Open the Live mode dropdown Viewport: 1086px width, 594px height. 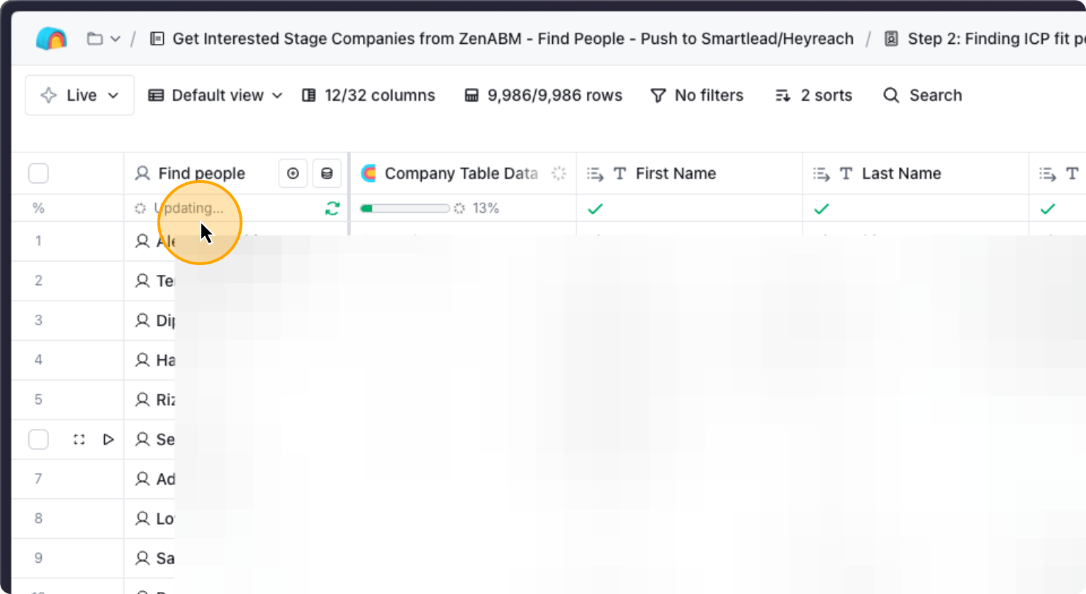click(79, 95)
